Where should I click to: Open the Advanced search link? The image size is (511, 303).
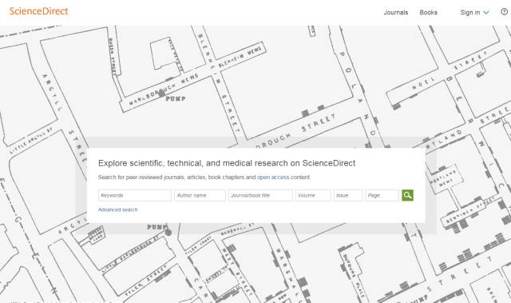[117, 209]
